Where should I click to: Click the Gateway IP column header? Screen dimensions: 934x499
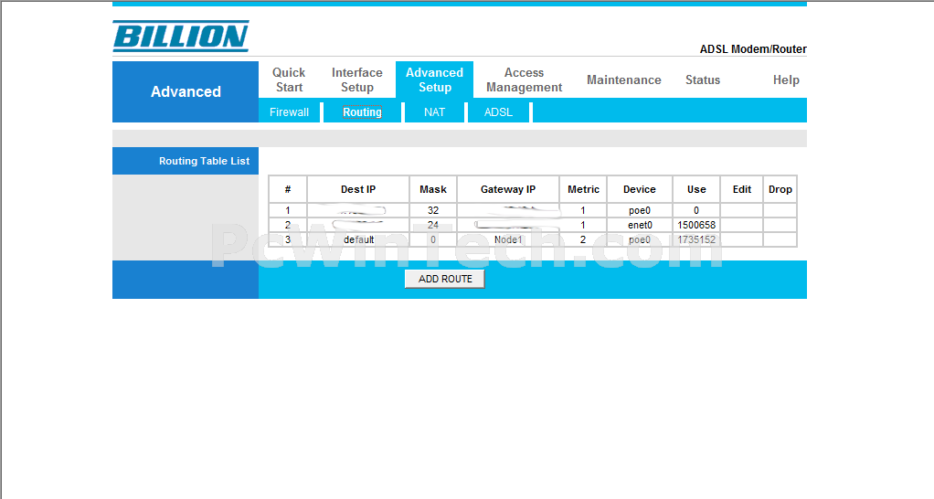coord(508,189)
